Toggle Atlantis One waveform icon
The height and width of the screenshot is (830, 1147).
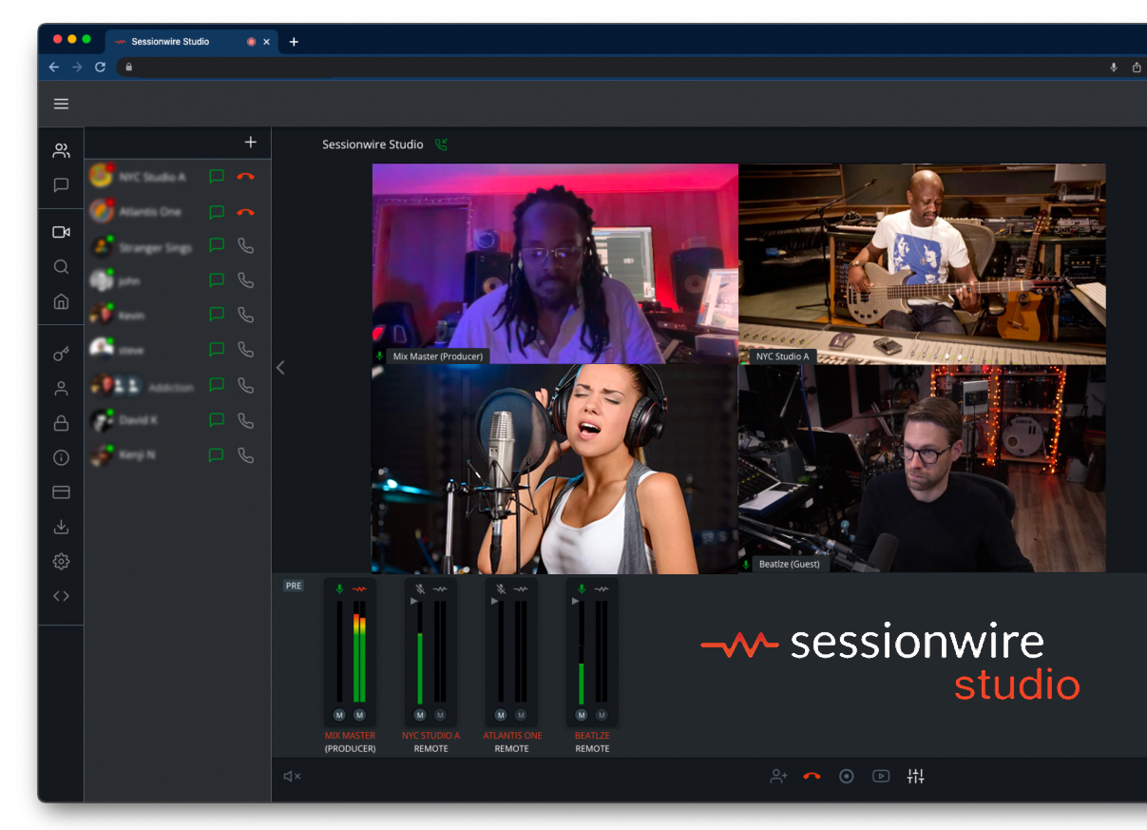click(521, 589)
